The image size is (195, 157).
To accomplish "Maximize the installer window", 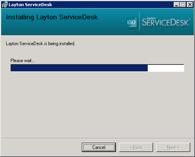I will pos(183,5).
